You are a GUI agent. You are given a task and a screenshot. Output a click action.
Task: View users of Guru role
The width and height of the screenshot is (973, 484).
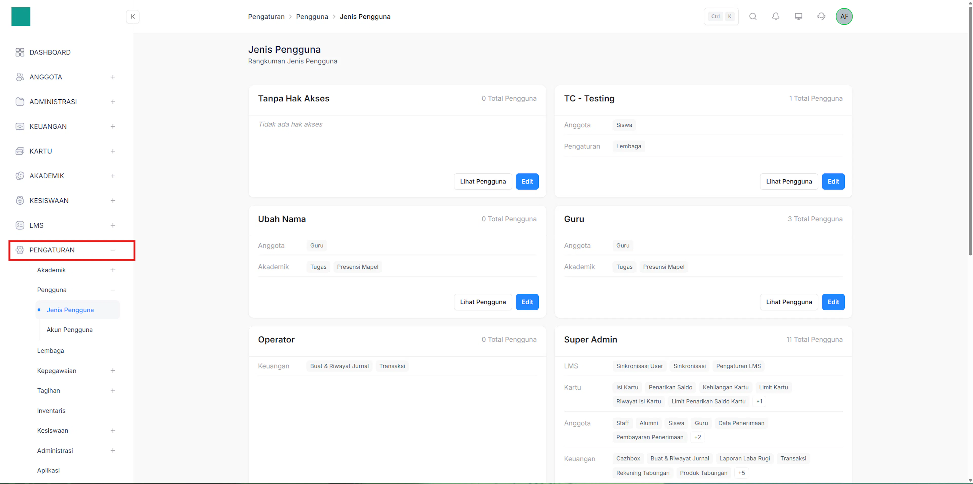click(x=789, y=302)
